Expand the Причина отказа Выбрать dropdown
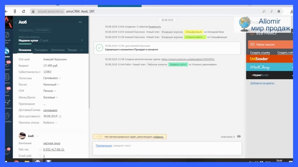298x167 pixels. point(50,122)
